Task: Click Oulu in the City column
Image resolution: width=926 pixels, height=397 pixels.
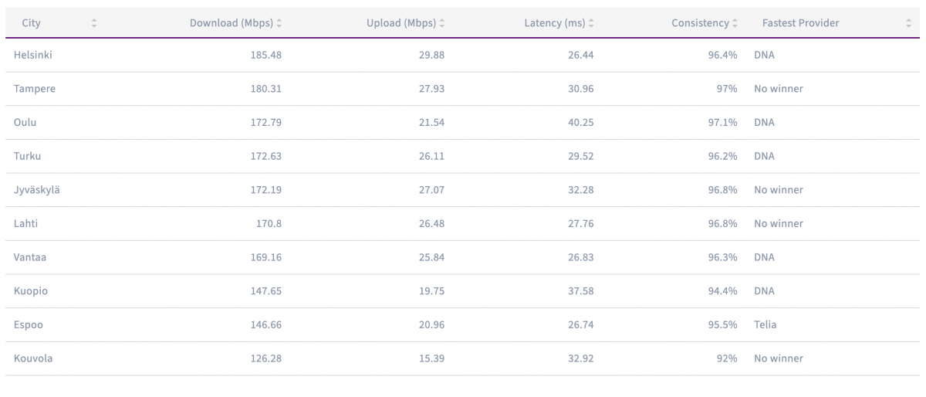Action: pos(25,123)
